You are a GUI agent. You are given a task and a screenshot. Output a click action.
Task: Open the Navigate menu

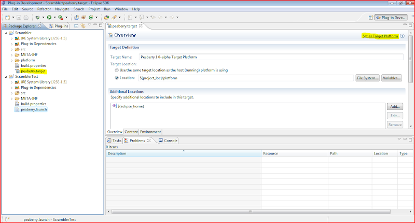coord(62,9)
